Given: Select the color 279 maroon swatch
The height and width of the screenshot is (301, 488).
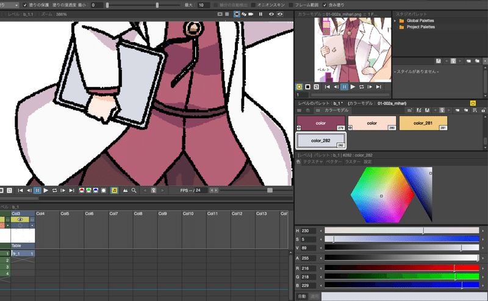Looking at the screenshot, I should click(x=321, y=123).
